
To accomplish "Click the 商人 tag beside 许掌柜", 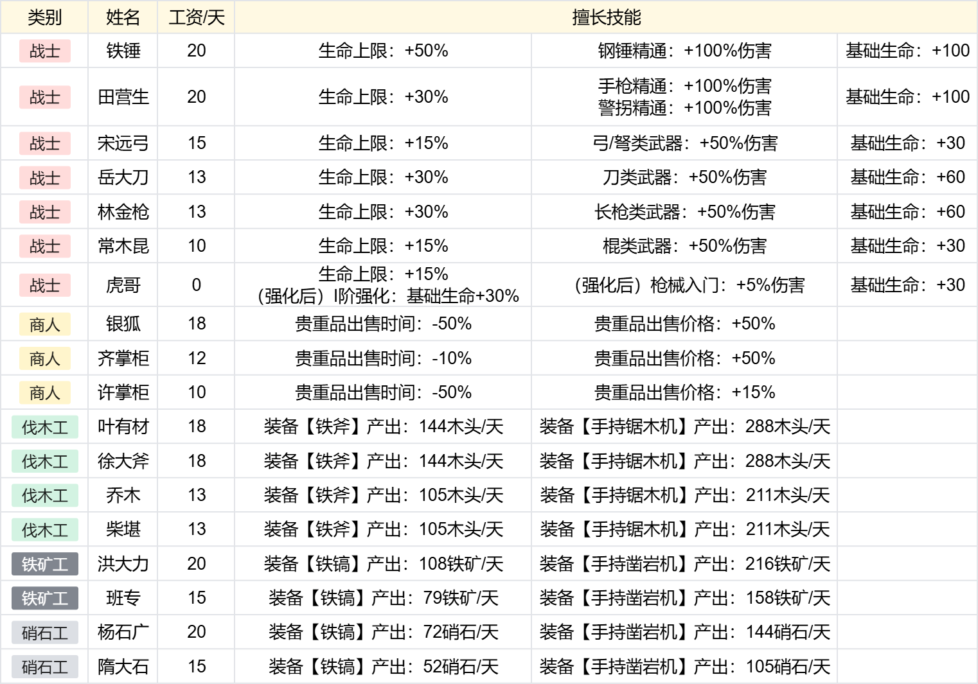I will pyautogui.click(x=44, y=392).
